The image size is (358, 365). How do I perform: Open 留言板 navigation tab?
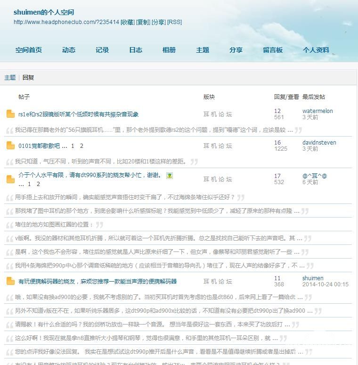coord(273,50)
